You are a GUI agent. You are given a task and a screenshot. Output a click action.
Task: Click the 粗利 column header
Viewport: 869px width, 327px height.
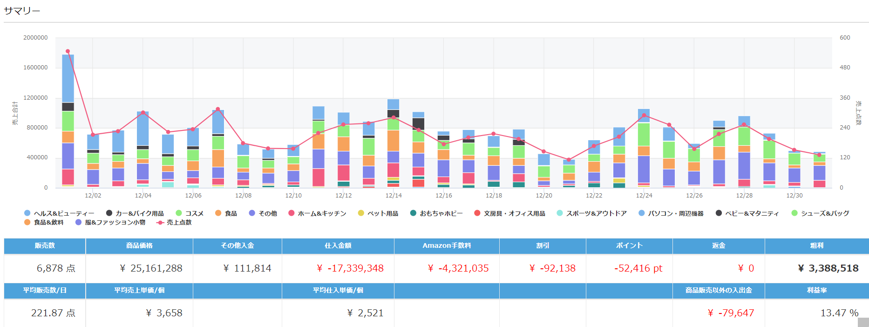816,245
